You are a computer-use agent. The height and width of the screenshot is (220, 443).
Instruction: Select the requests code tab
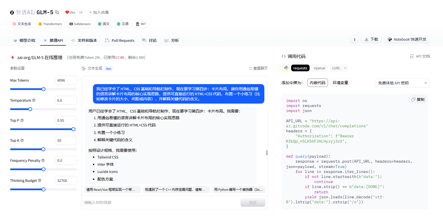[x=300, y=68]
